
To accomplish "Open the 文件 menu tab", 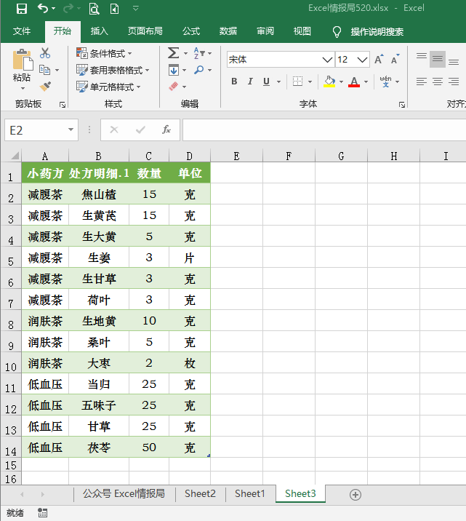I will [22, 31].
